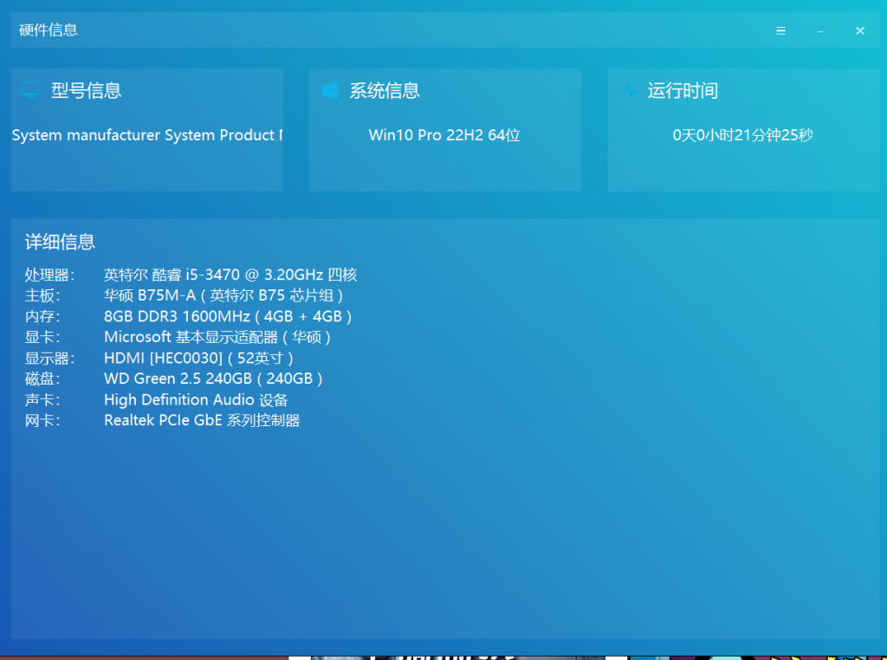Select the 运行时间 card heading
The width and height of the screenshot is (887, 660).
click(x=683, y=91)
